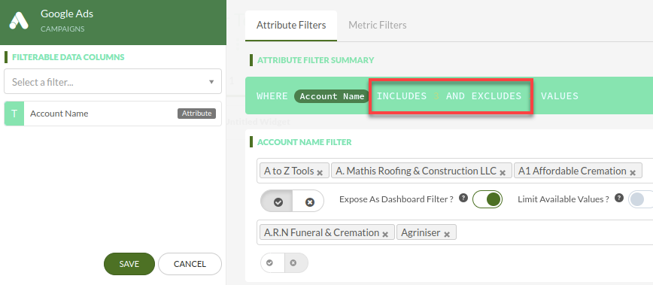Click the Attribute badge on Account Name
Image resolution: width=653 pixels, height=285 pixels.
point(196,113)
